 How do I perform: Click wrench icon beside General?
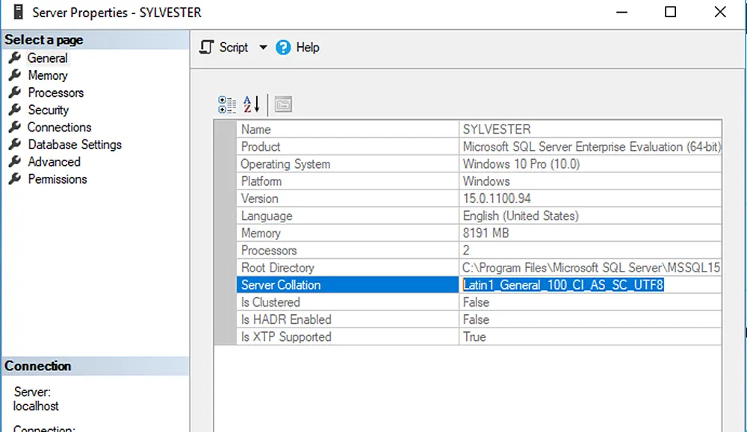(15, 57)
